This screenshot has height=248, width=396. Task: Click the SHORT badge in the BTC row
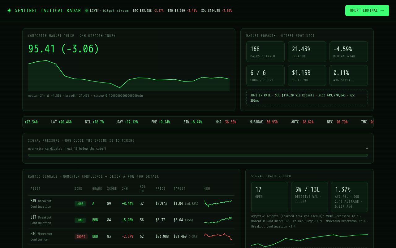tap(81, 237)
